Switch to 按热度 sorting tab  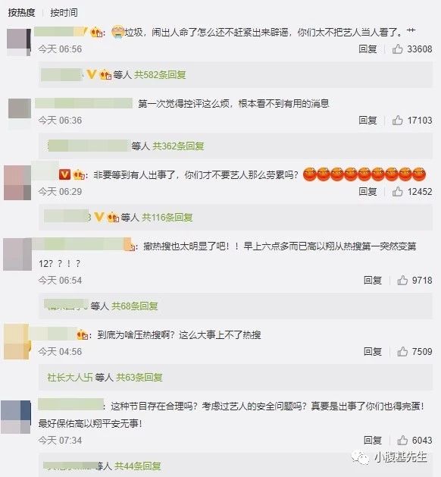click(21, 12)
